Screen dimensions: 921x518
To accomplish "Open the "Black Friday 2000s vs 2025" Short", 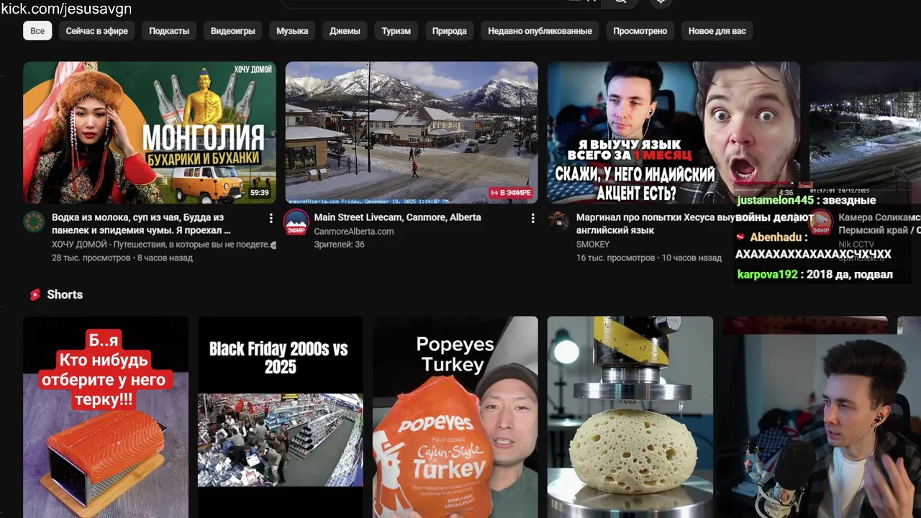I will [281, 417].
